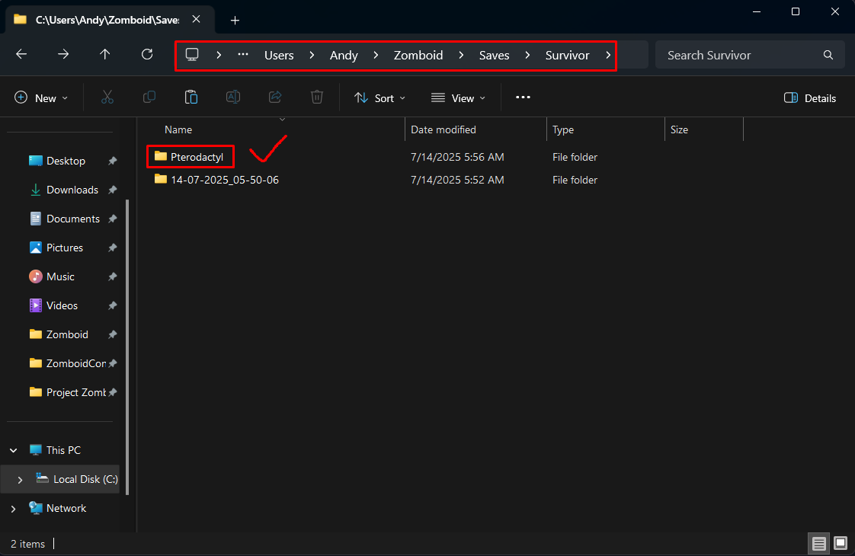Cut the selected item using the scissors icon
The image size is (855, 556).
[x=107, y=97]
